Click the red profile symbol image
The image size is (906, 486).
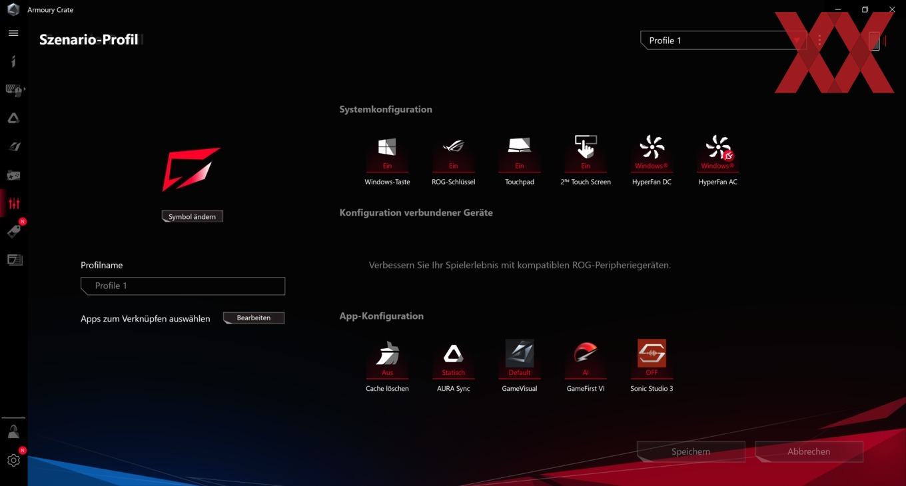click(191, 169)
